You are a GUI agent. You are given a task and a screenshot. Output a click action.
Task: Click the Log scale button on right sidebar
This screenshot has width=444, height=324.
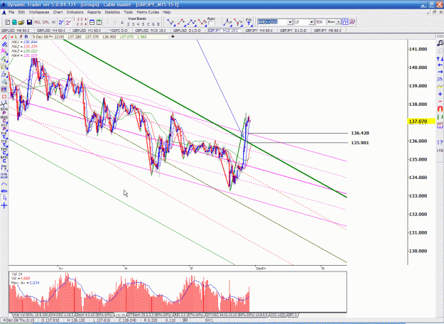(440, 150)
